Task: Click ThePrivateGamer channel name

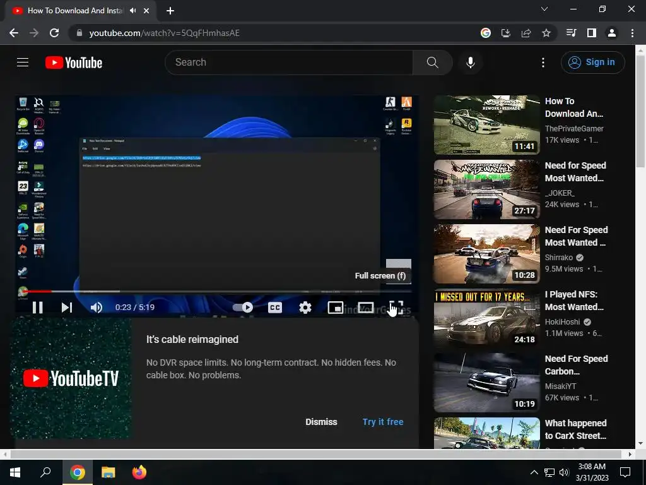Action: click(x=574, y=129)
